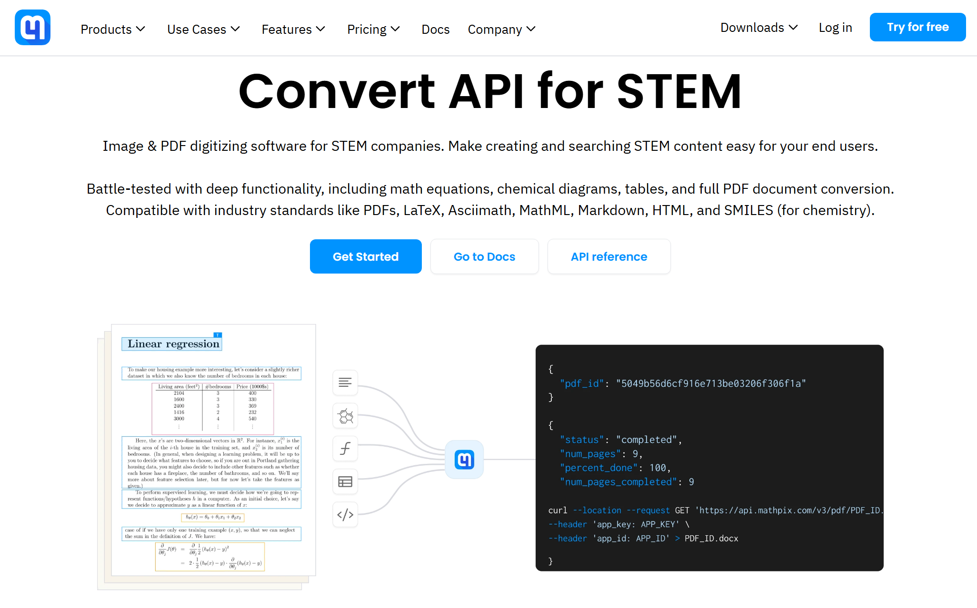Open the Features dropdown
Image resolution: width=977 pixels, height=608 pixels.
[x=294, y=29]
